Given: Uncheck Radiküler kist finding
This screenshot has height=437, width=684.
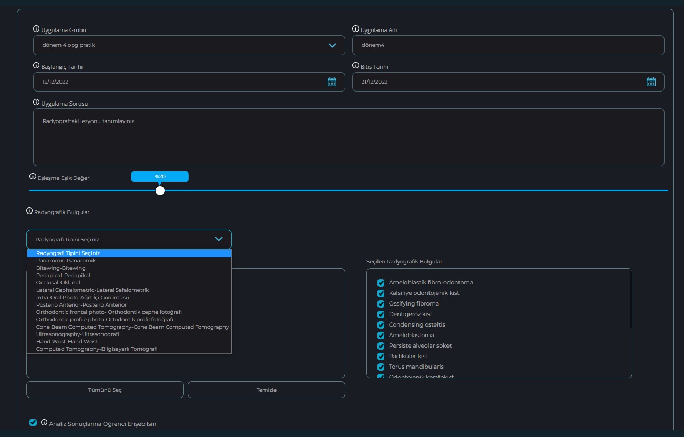Looking at the screenshot, I should pos(381,357).
